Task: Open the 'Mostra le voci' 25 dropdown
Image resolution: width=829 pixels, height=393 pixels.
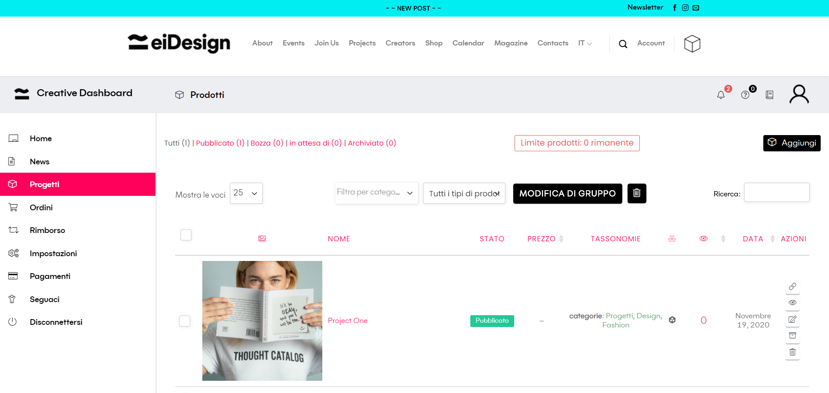Action: click(x=246, y=193)
